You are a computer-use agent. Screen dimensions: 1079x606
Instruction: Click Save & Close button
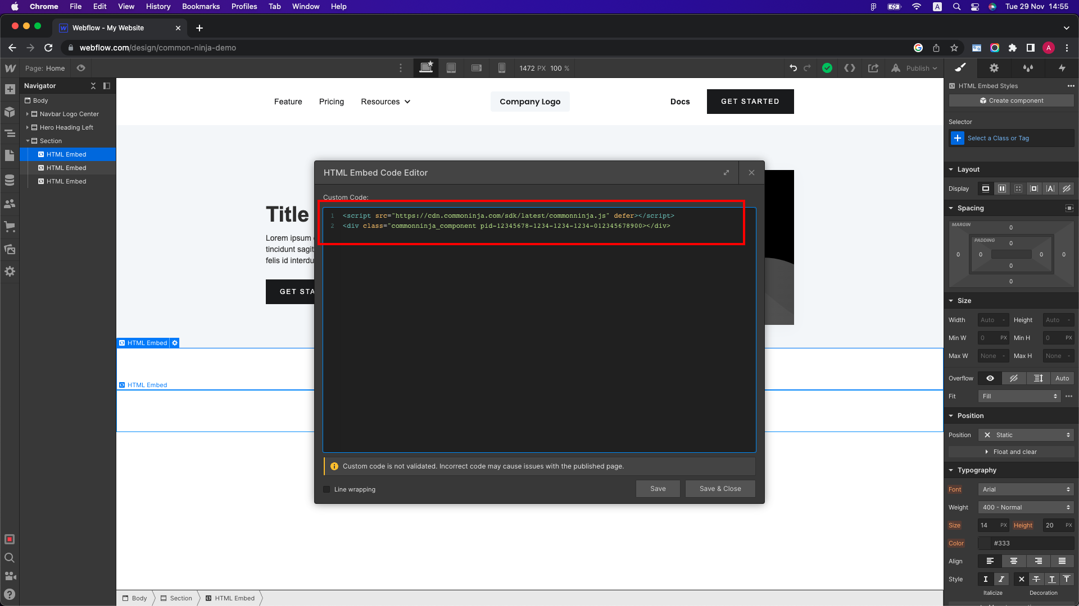click(720, 489)
